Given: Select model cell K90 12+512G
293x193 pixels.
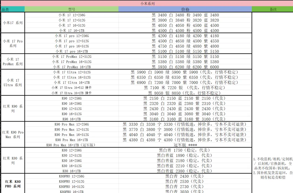Looking at the screenshot, I should point(72,109).
